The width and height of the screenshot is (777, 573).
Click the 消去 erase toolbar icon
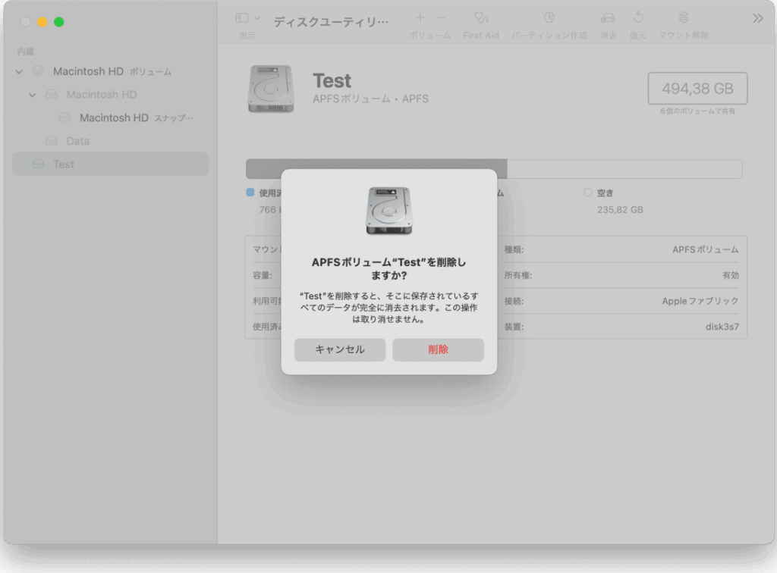click(x=607, y=17)
